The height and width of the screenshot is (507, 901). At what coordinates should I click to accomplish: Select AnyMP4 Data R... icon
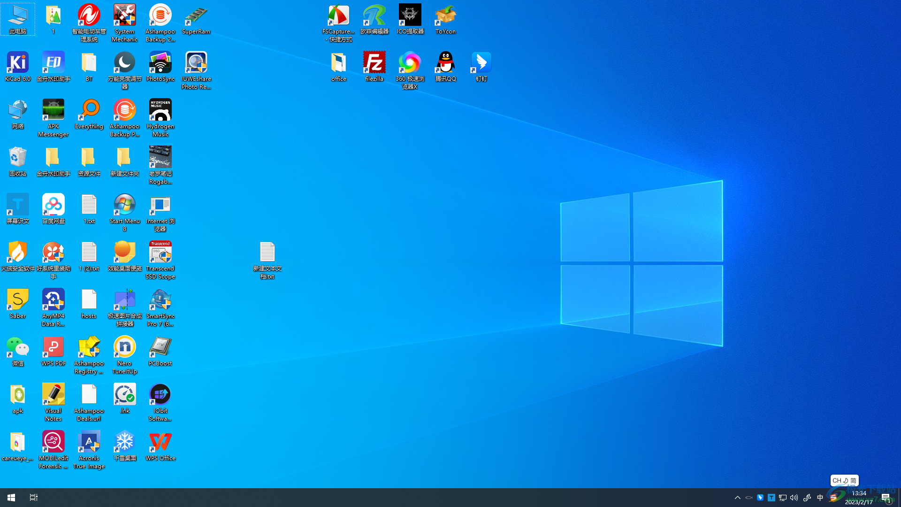53,307
